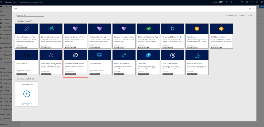This screenshot has height=127, width=264.
Task: Refresh the apps list
Action: pos(242,16)
